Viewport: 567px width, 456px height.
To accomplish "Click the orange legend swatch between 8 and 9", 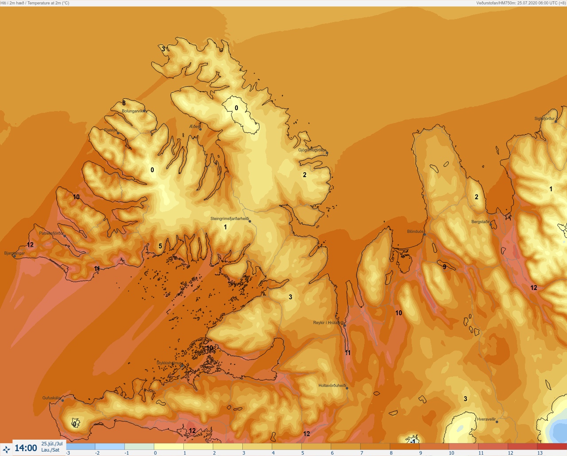I will pyautogui.click(x=404, y=447).
